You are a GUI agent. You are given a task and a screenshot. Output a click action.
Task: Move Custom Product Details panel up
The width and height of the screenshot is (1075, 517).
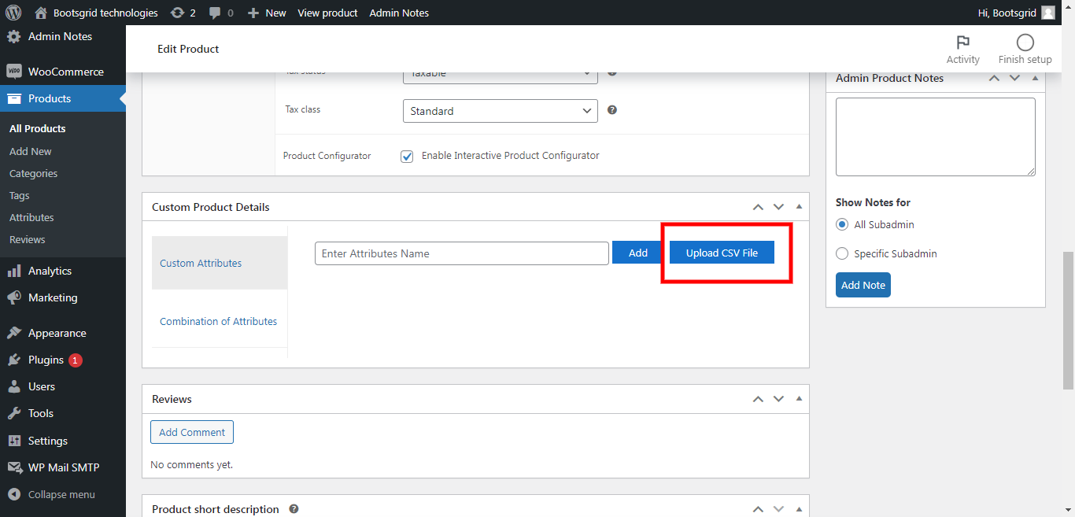coord(758,207)
